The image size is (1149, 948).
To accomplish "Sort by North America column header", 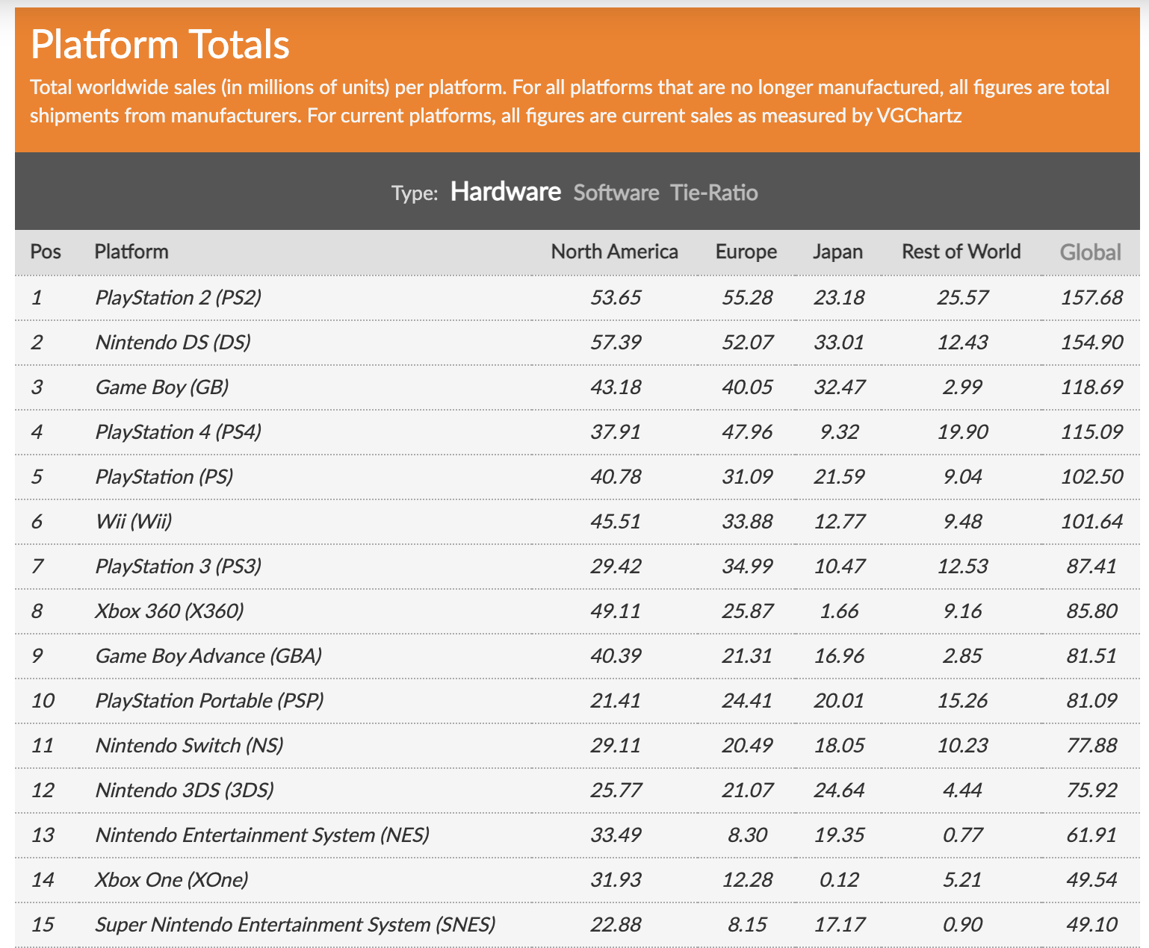I will tap(614, 252).
